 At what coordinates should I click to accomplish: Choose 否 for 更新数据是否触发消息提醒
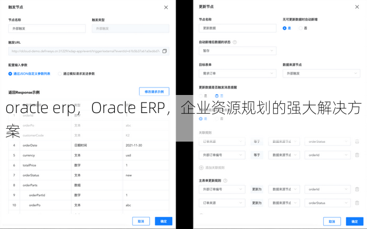[x=217, y=96]
